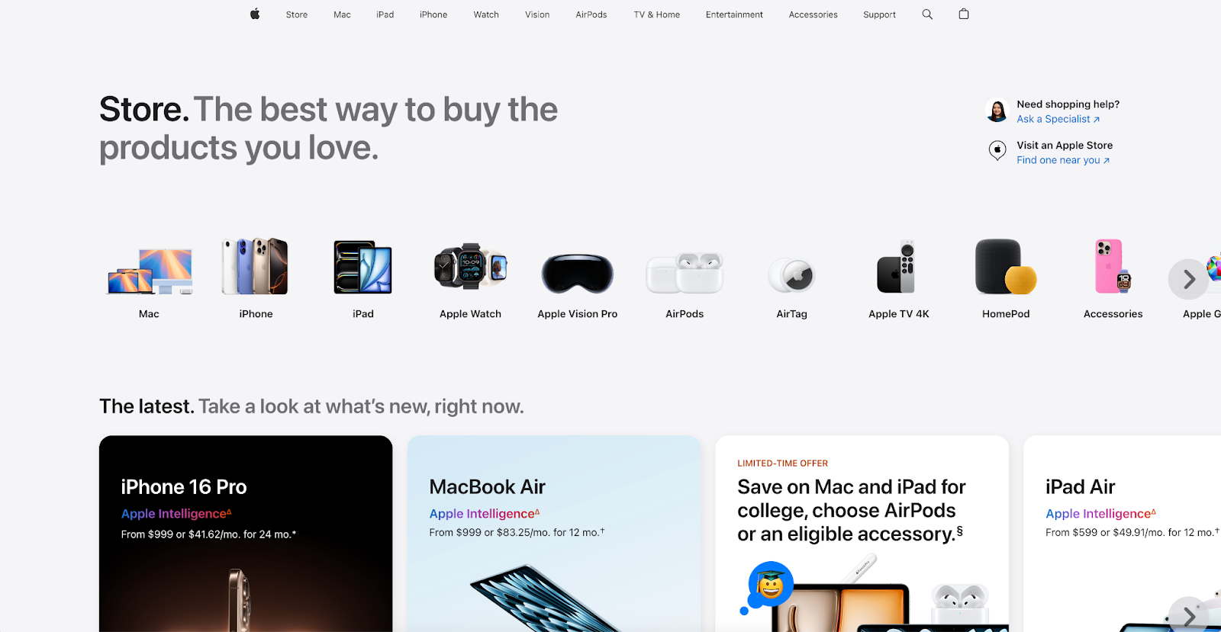
Task: Advance latest cards with bottom right chevron
Action: pyautogui.click(x=1188, y=615)
